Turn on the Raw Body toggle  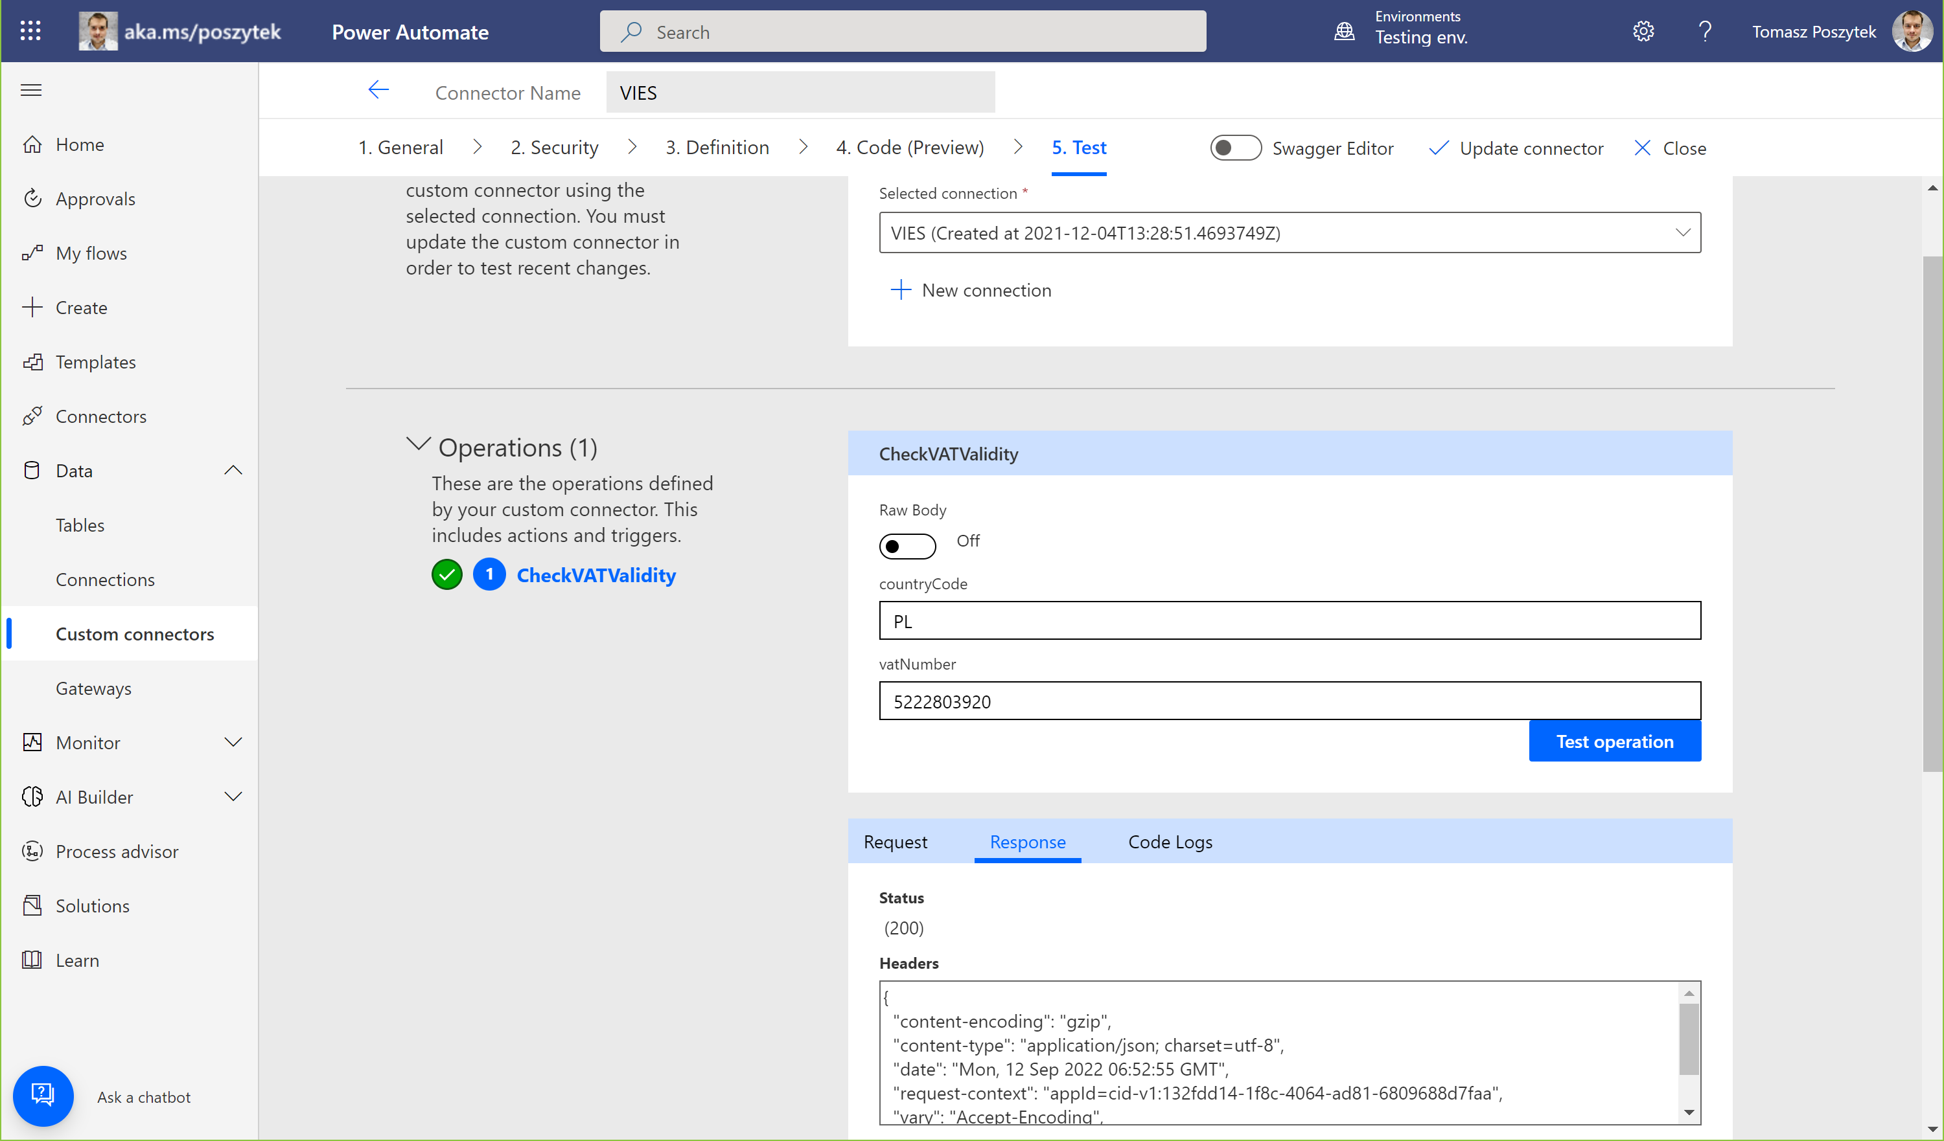point(907,546)
